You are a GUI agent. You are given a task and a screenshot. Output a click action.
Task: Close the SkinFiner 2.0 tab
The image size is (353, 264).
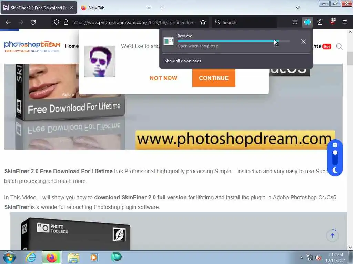click(71, 8)
